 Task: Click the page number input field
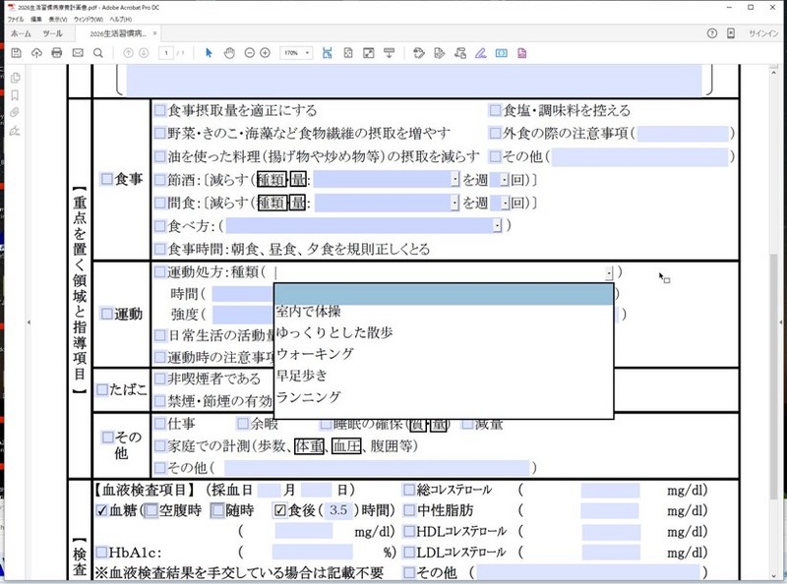(x=166, y=53)
